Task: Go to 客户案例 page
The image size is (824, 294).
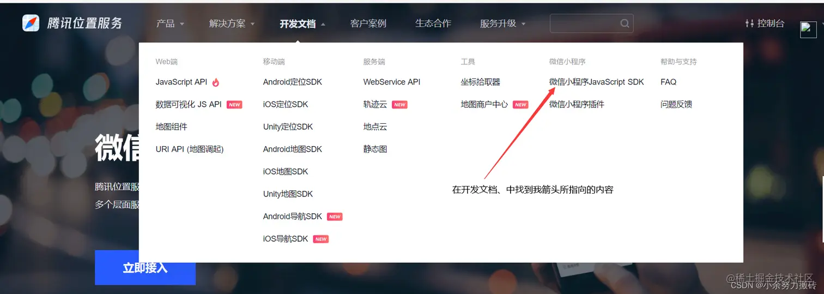Action: coord(368,23)
